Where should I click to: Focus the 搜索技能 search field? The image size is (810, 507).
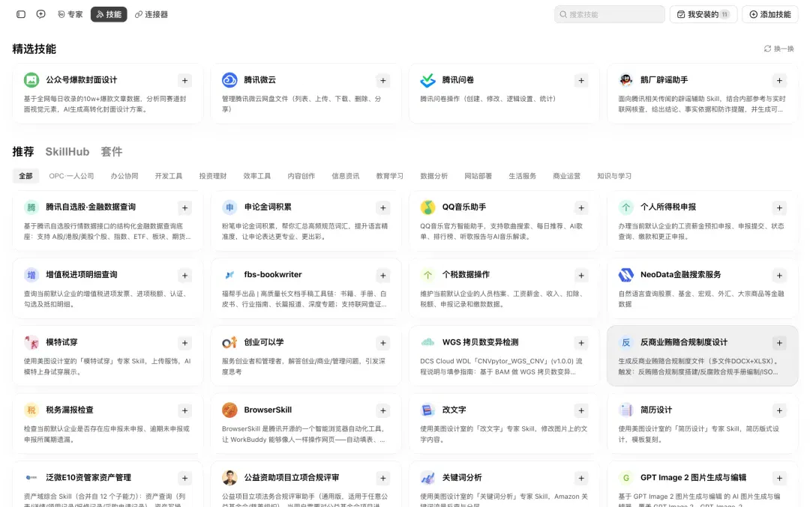(610, 14)
